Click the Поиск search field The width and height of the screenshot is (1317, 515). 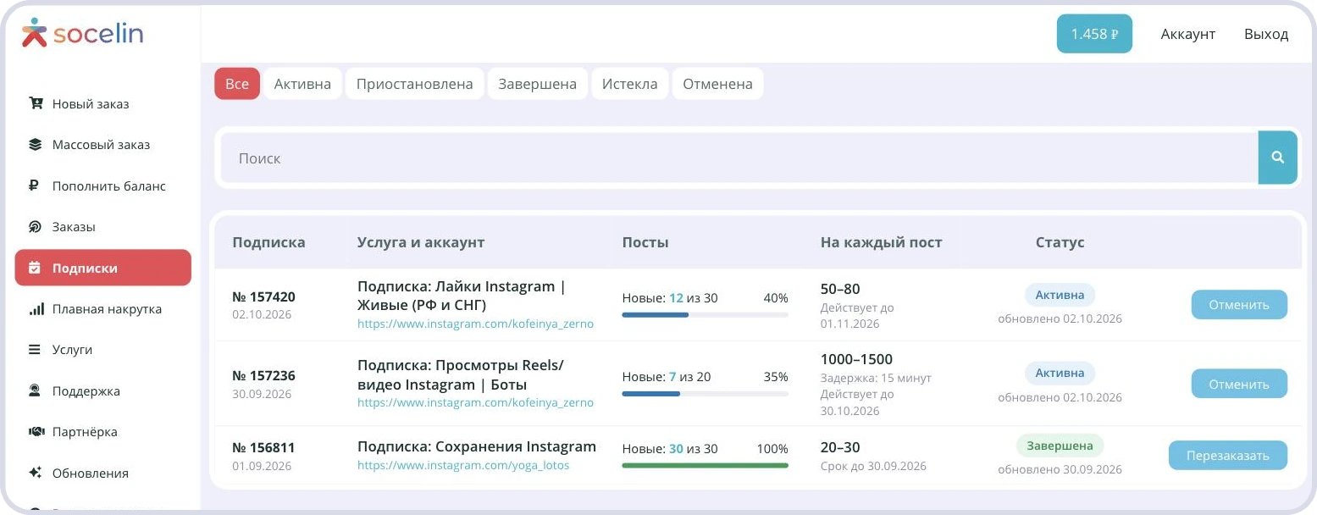(x=739, y=158)
